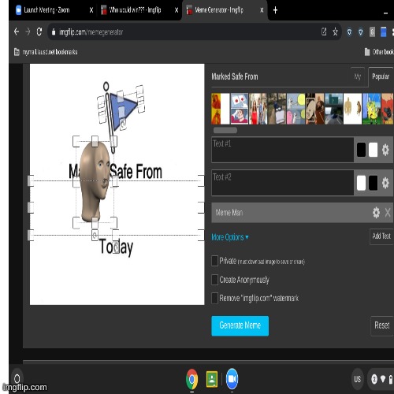
Task: Click the launcher circle button on shelf
Action: [x=17, y=378]
